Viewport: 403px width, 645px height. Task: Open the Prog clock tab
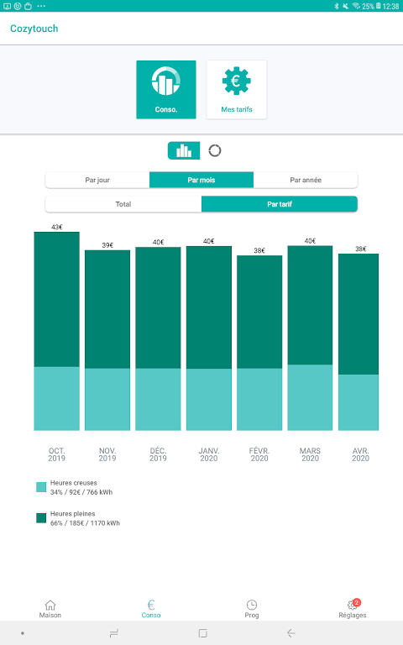tap(252, 609)
